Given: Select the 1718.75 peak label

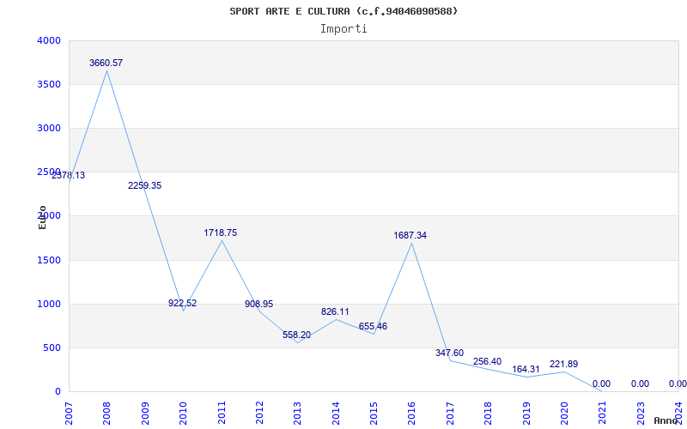Looking at the screenshot, I should 221,233.
